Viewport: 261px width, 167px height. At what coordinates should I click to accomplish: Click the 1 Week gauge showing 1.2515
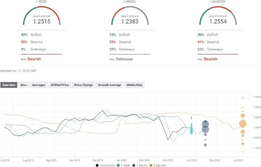(x=40, y=17)
